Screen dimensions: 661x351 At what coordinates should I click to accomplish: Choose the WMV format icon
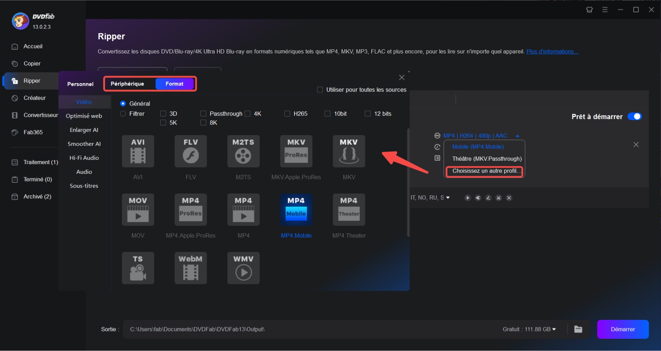coord(244,268)
